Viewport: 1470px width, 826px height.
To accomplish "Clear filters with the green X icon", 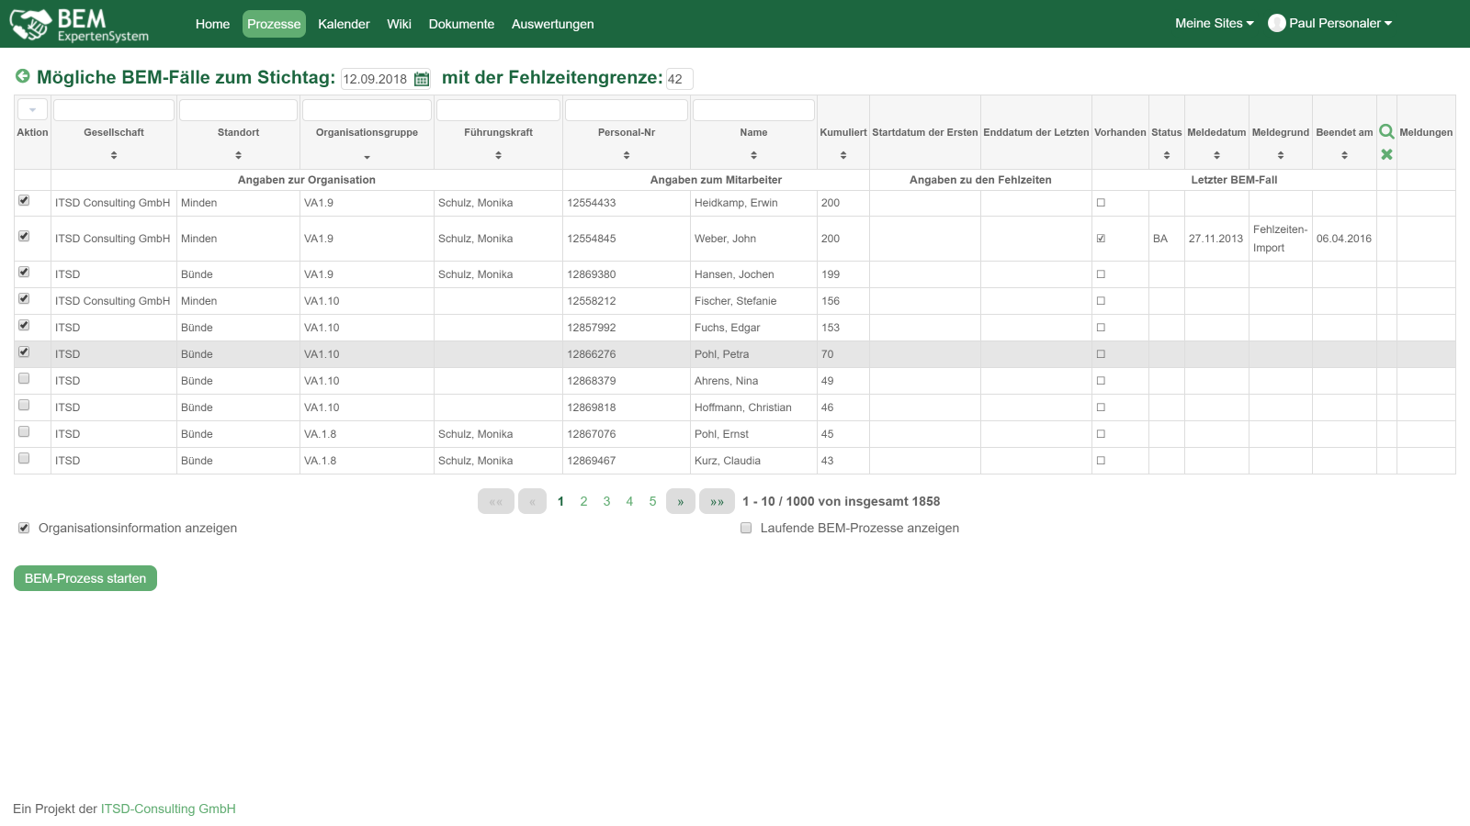I will 1386,154.
